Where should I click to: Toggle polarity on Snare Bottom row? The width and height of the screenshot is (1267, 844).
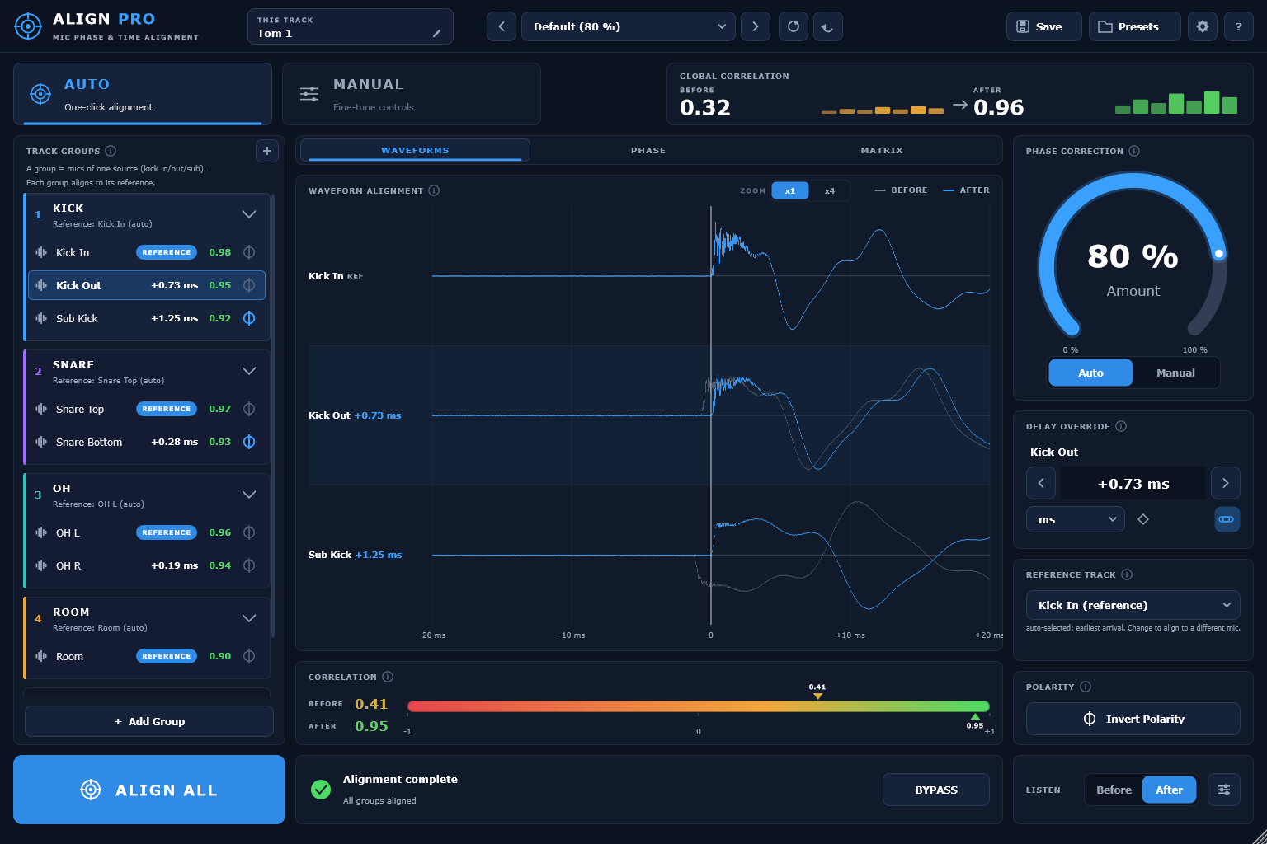click(x=249, y=442)
